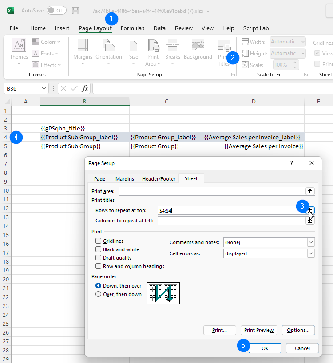Image resolution: width=333 pixels, height=363 pixels.
Task: Open the Print Area menu
Action: [153, 52]
